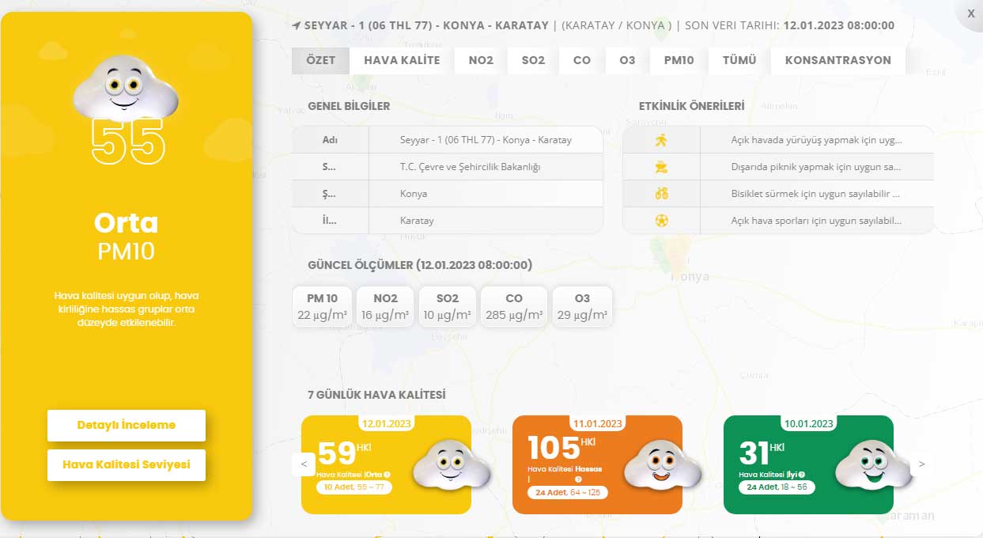983x538 pixels.
Task: Show the TÜMÜ tab
Action: pyautogui.click(x=739, y=60)
